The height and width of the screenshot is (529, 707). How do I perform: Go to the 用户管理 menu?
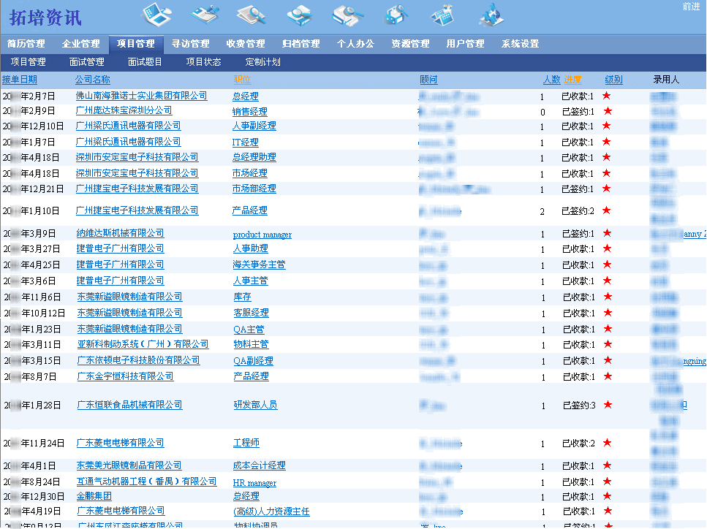(x=465, y=44)
